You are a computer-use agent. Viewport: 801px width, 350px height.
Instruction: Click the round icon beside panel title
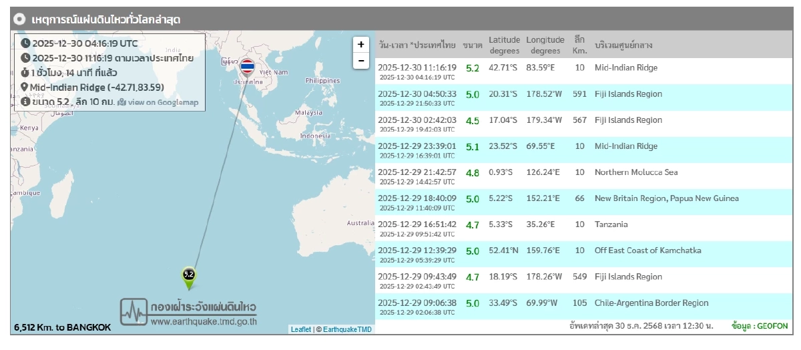click(21, 20)
